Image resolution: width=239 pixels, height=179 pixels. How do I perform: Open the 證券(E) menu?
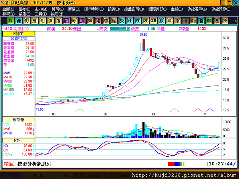(24, 9)
